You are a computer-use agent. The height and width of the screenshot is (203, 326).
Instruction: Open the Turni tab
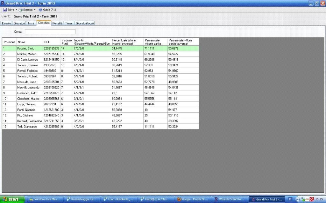pyautogui.click(x=31, y=23)
